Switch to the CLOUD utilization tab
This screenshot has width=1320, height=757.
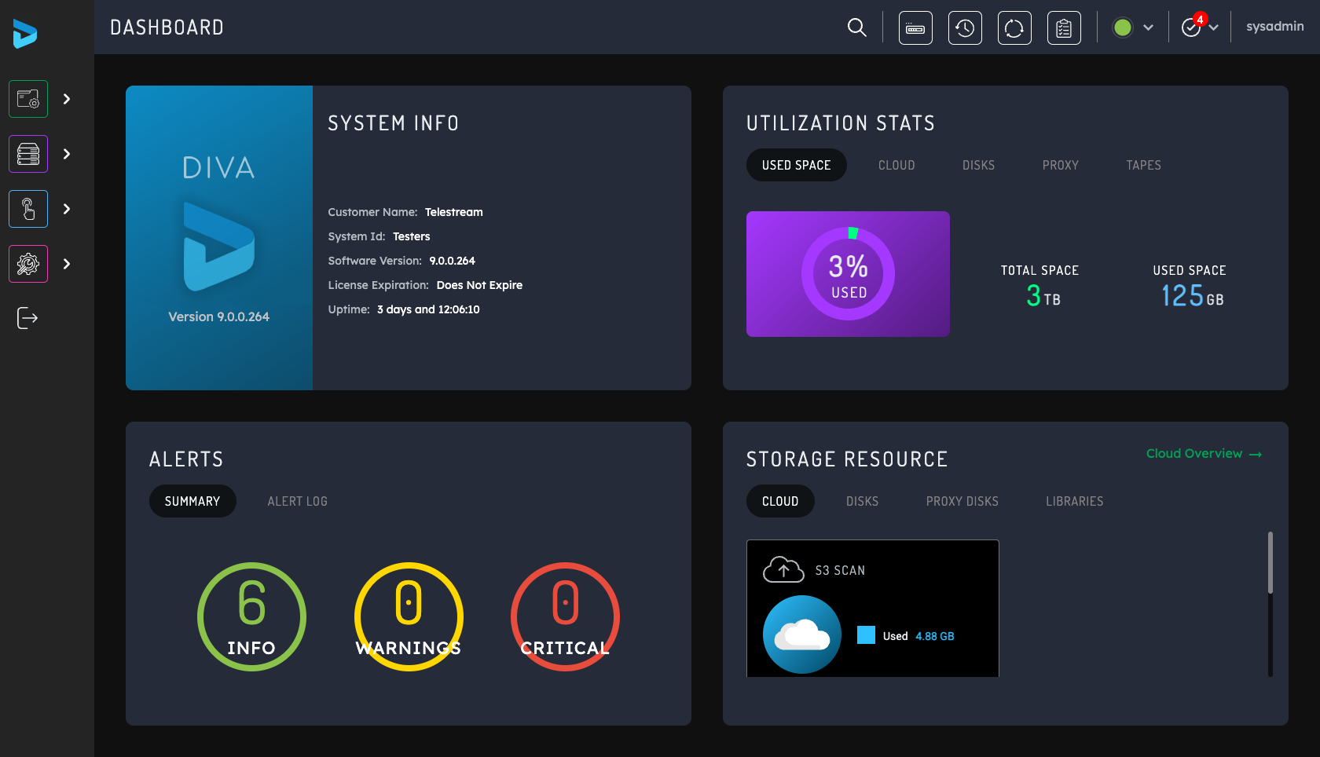(x=896, y=165)
